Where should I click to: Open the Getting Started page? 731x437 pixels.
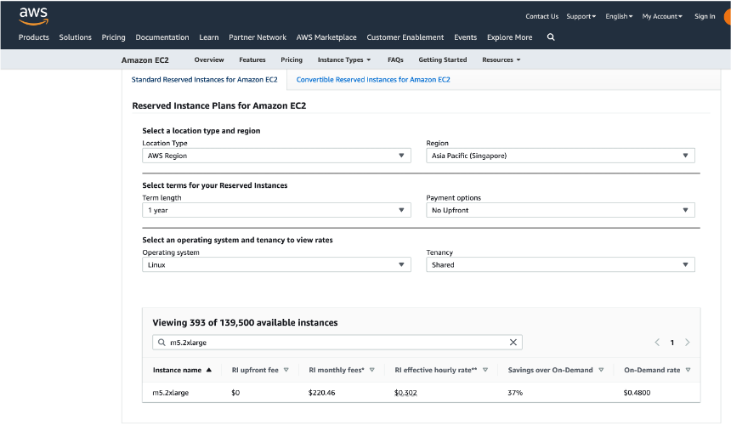[x=442, y=60]
